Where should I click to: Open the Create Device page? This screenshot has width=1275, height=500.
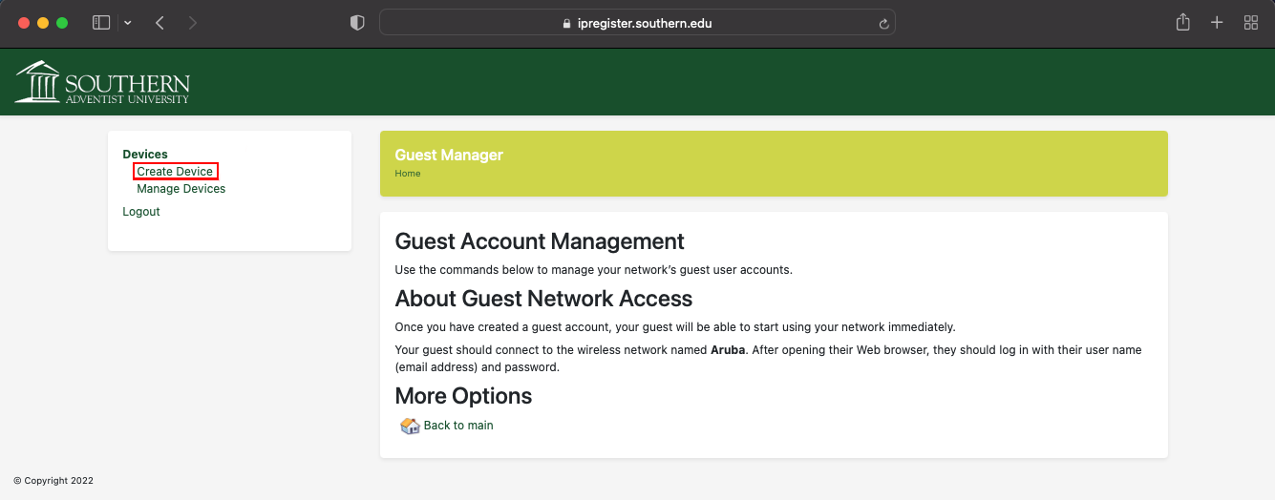coord(175,172)
